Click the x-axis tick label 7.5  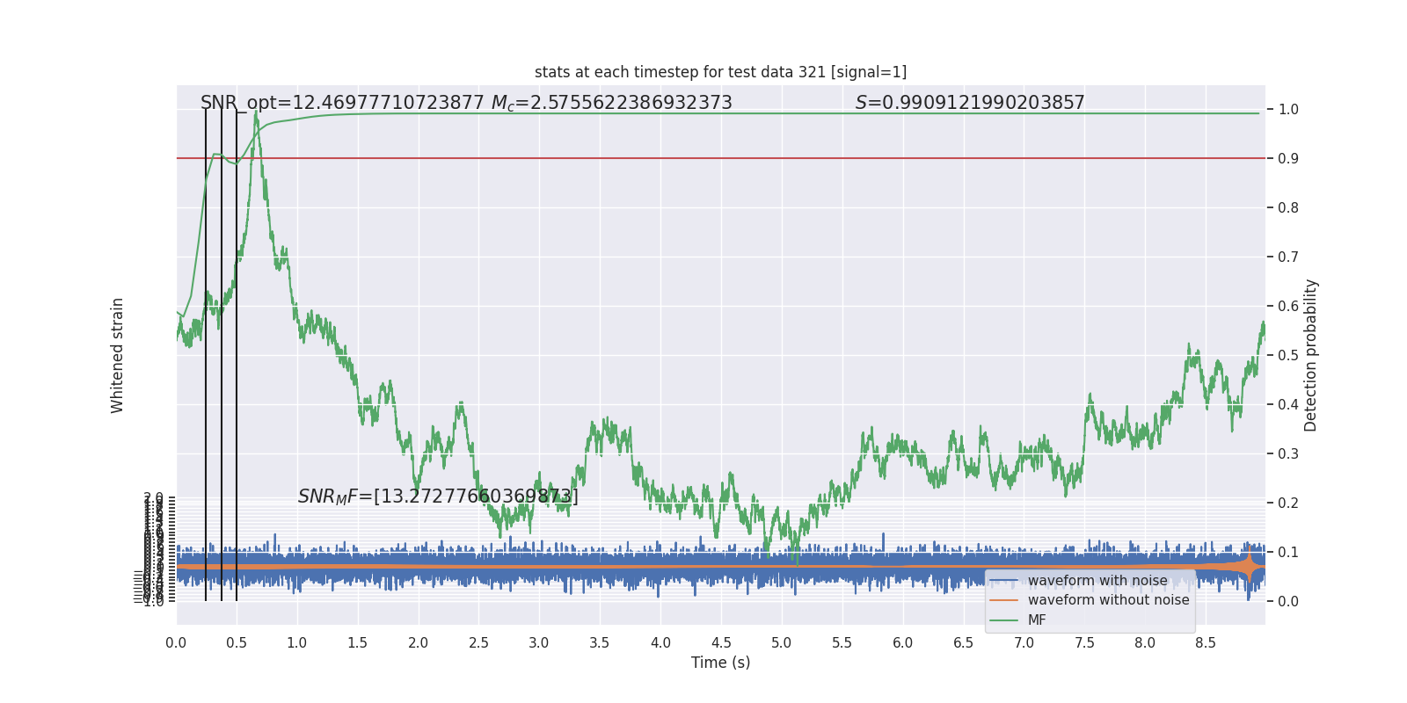tap(1084, 642)
